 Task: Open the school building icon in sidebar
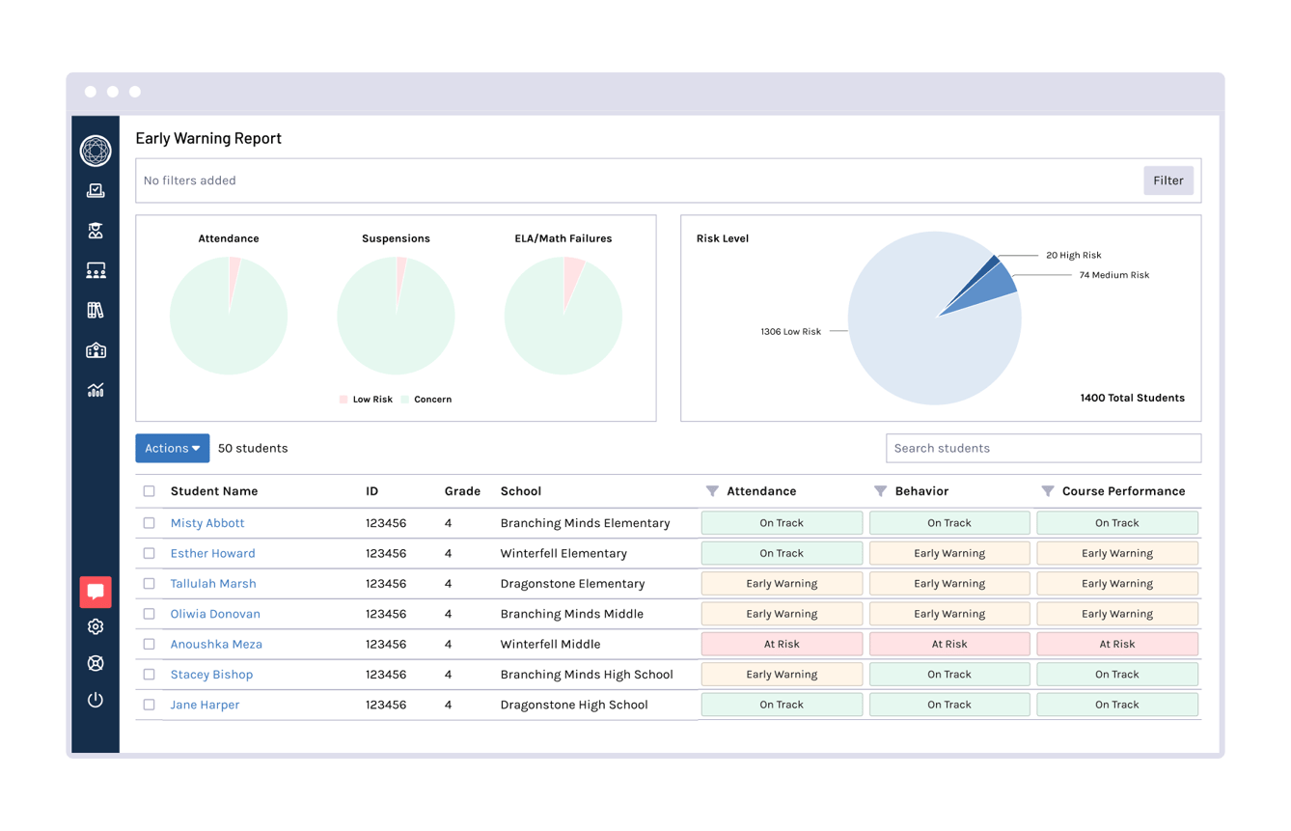pyautogui.click(x=96, y=350)
